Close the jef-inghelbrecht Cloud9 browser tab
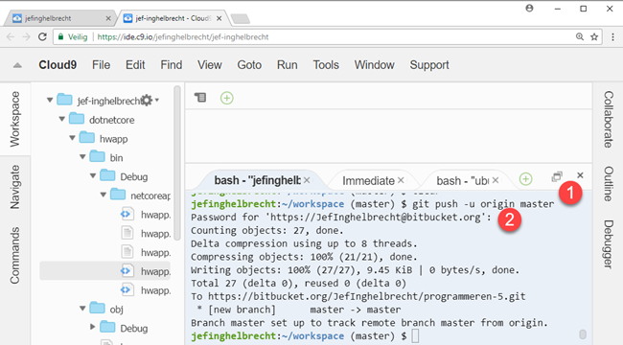 [219, 18]
